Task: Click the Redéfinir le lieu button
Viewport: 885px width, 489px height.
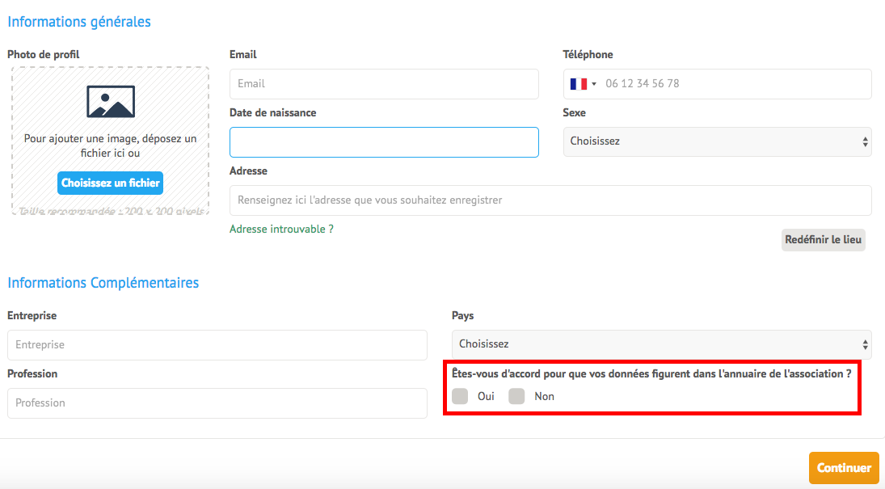Action: tap(823, 239)
